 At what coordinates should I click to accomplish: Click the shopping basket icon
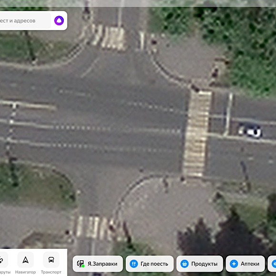(x=185, y=264)
